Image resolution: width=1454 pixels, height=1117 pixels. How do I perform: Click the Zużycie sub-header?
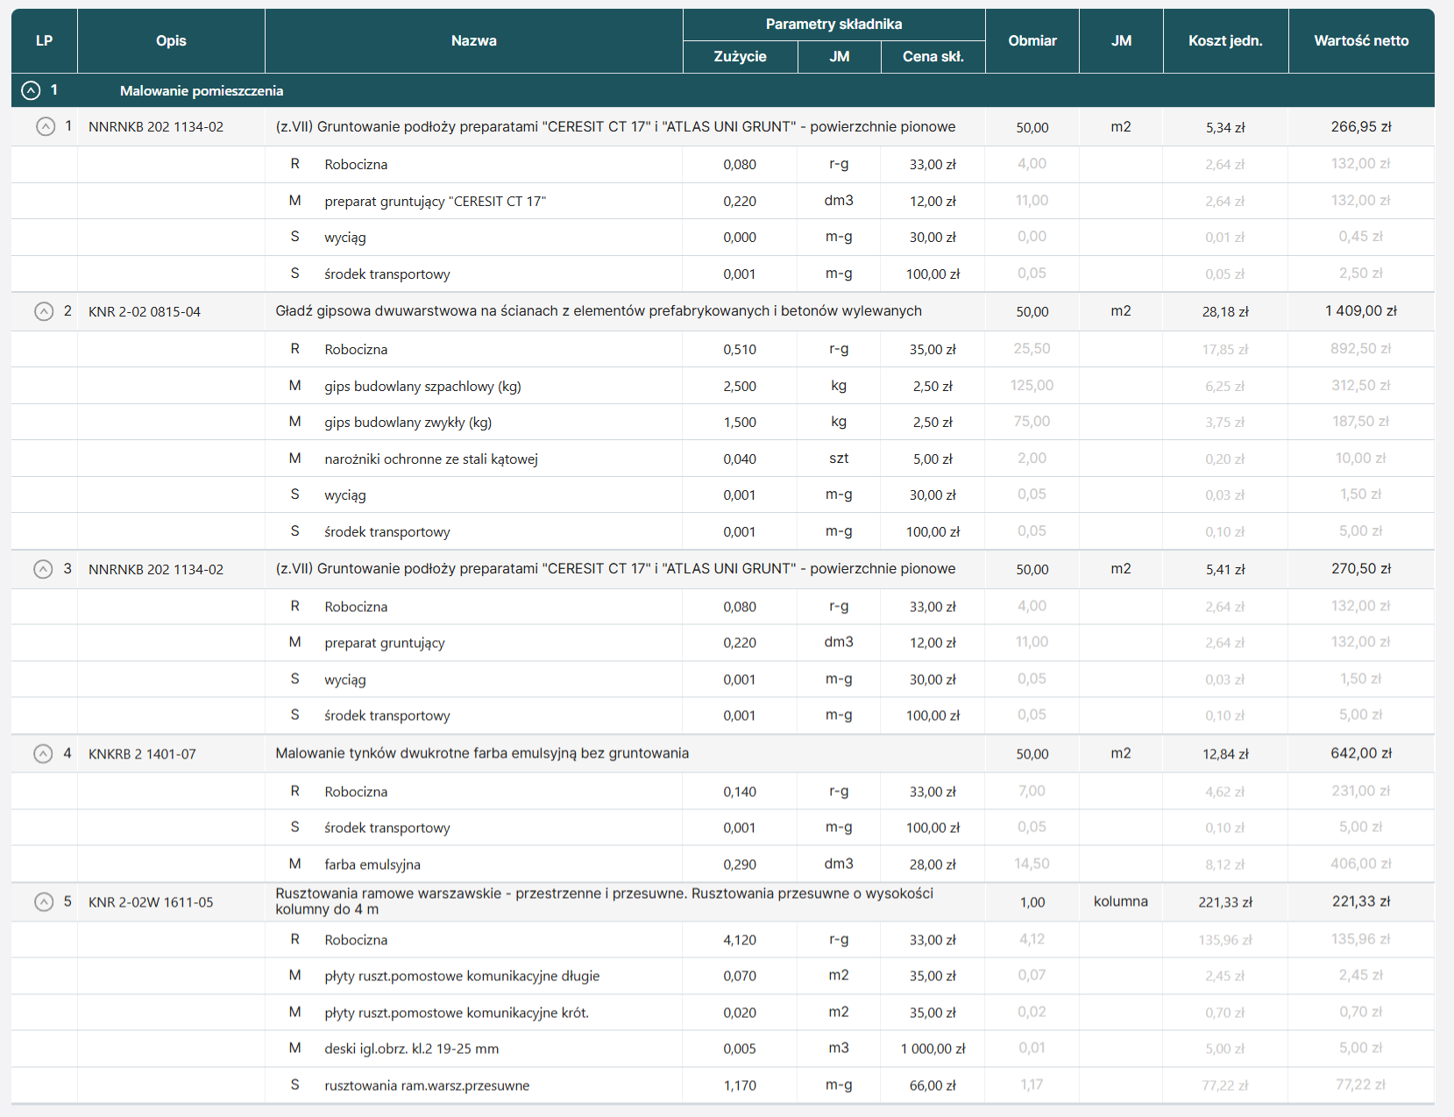pyautogui.click(x=740, y=56)
